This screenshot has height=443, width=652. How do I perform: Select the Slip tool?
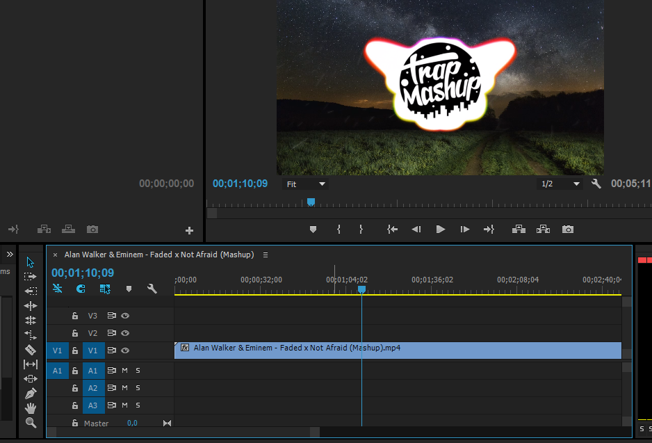[x=31, y=364]
